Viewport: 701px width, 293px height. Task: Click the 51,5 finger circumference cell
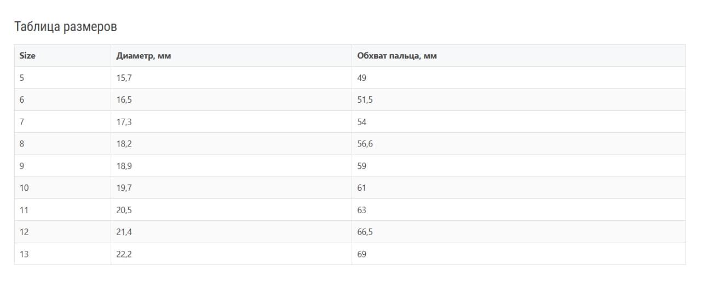(365, 100)
